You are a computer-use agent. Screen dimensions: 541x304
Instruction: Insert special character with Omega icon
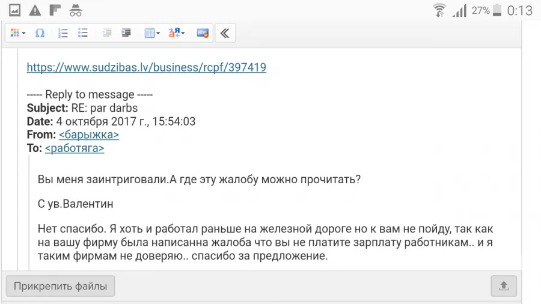tap(40, 33)
